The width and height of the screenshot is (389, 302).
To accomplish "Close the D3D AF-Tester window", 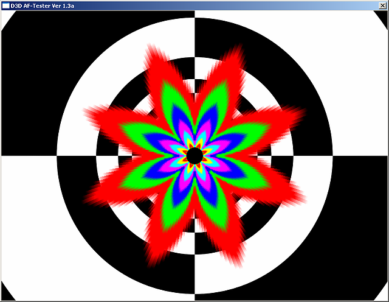I will (x=382, y=5).
